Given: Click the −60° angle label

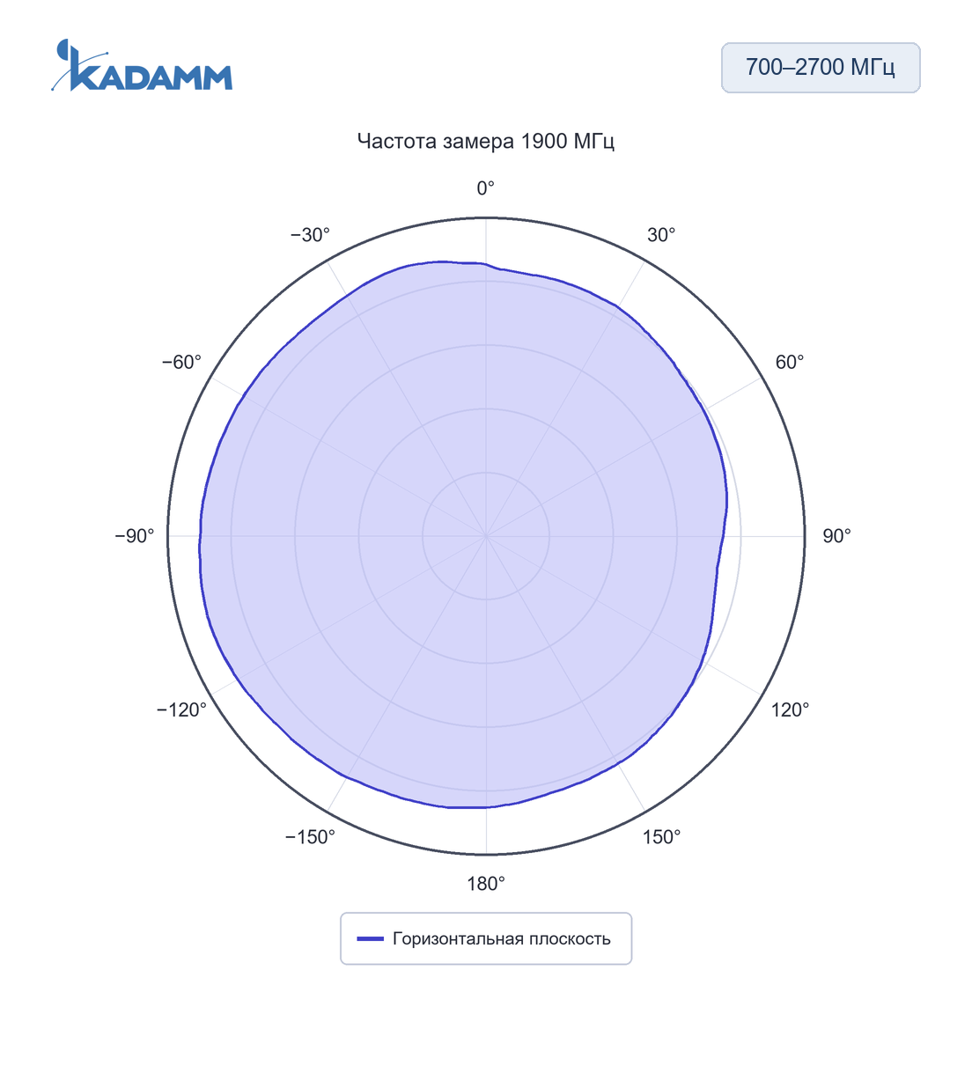Looking at the screenshot, I should [181, 362].
